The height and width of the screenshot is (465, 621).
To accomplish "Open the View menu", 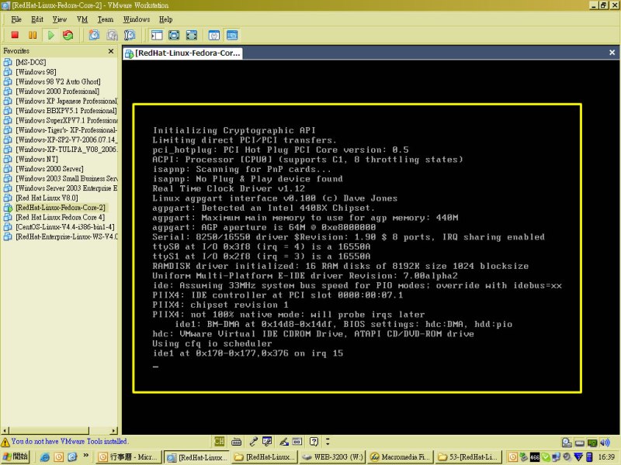I will click(60, 19).
